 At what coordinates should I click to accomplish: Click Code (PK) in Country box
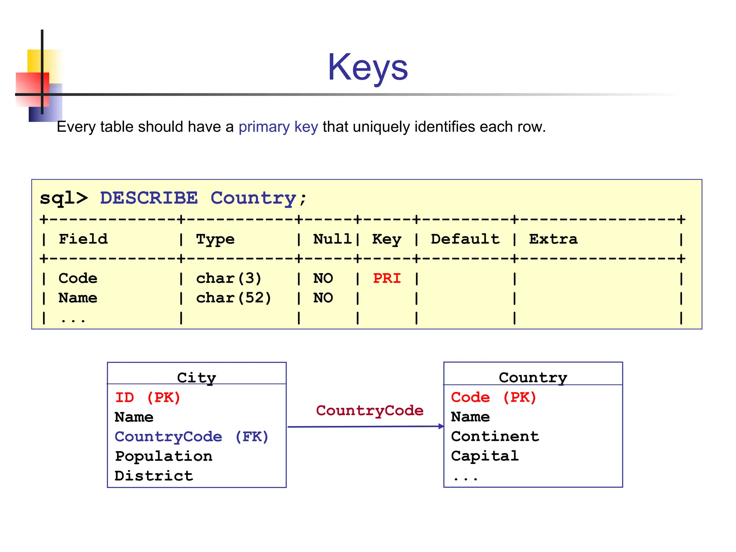tap(494, 397)
